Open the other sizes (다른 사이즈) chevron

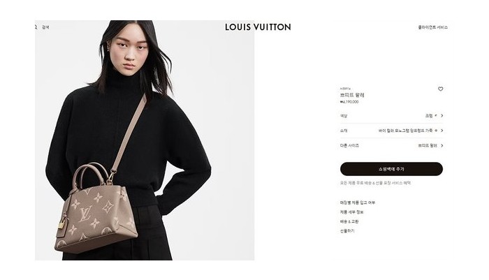442,146
